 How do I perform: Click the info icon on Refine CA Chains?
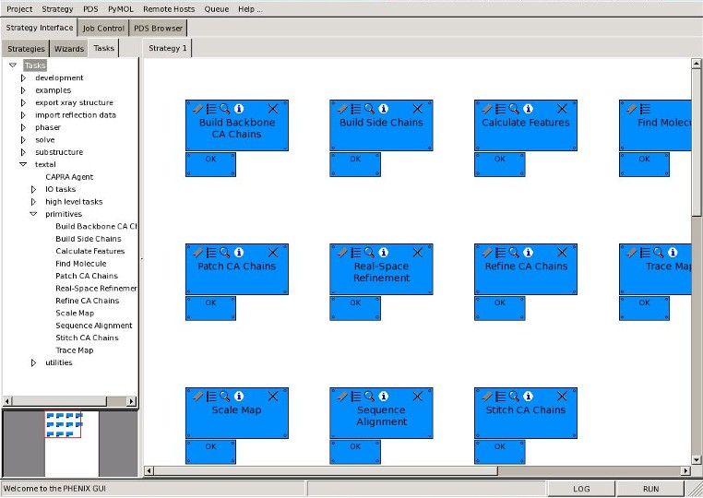tap(528, 253)
